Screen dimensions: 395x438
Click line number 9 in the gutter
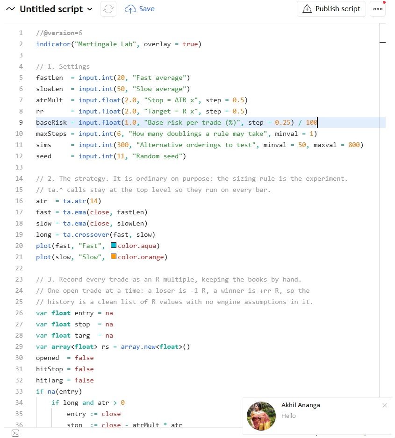click(21, 122)
